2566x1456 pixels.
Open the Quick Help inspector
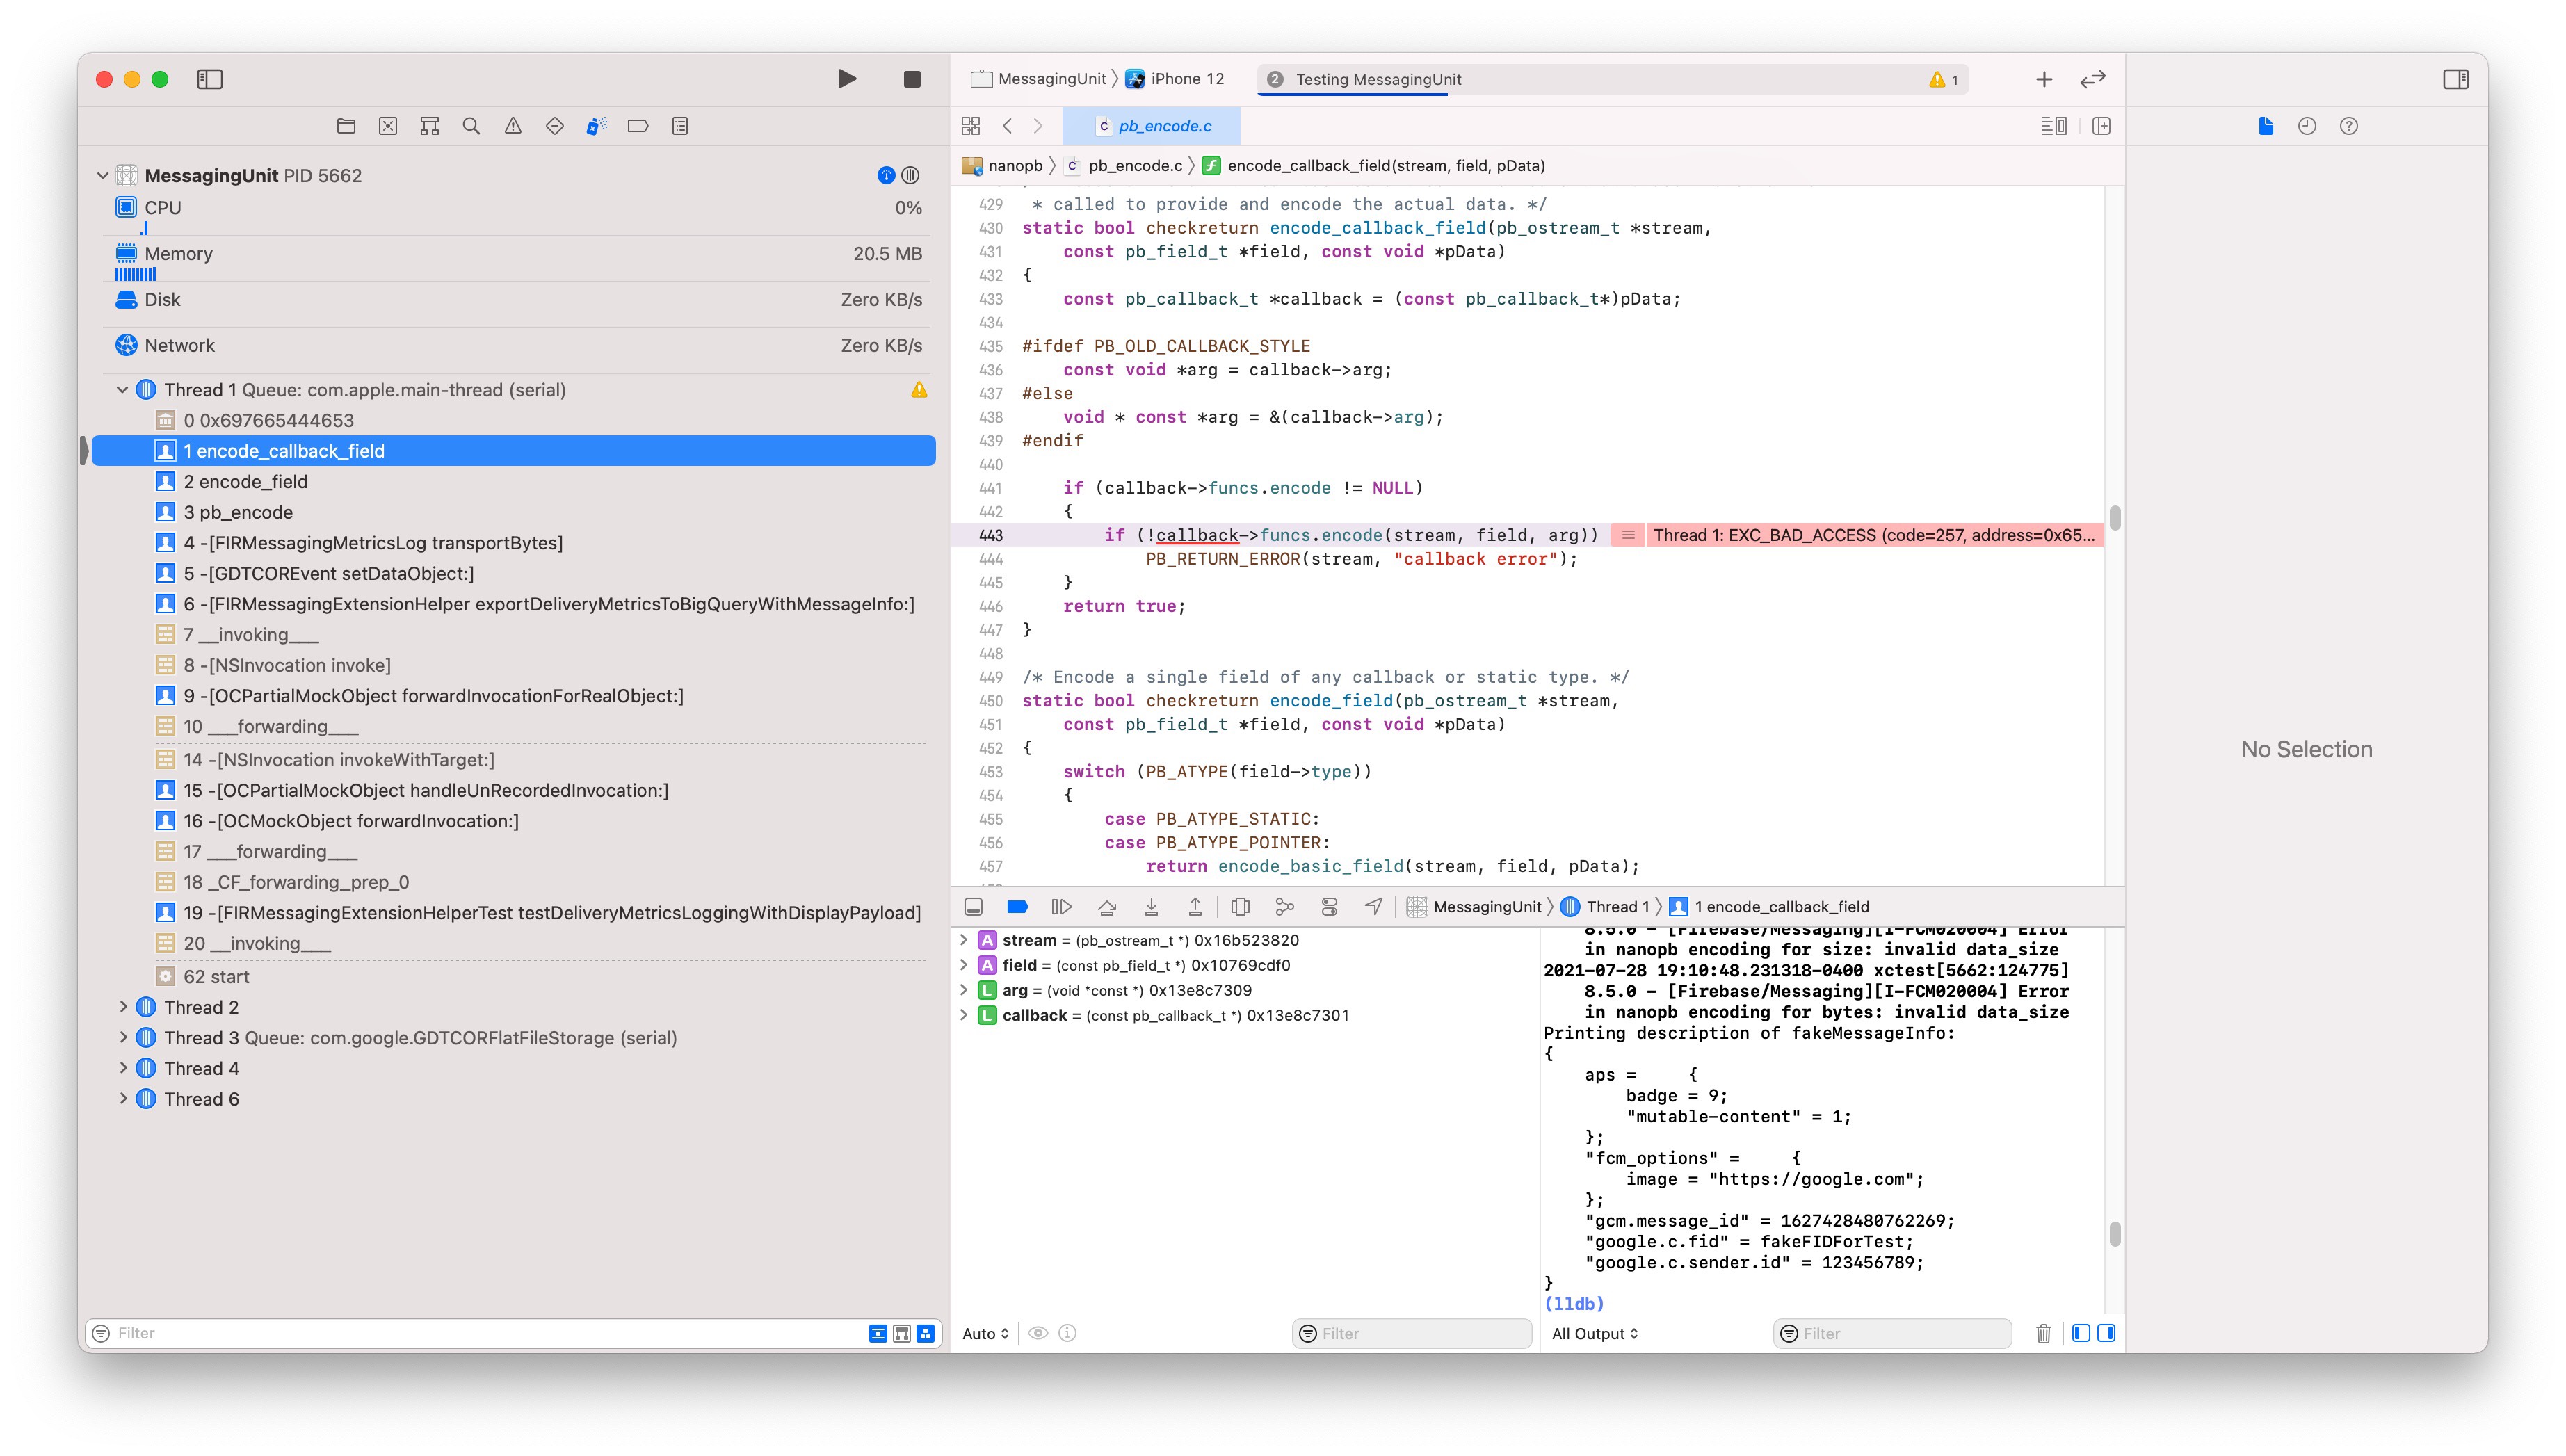click(2348, 126)
